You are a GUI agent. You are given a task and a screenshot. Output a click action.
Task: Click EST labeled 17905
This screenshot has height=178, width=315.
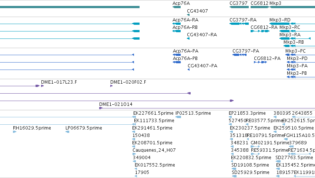click(142, 173)
